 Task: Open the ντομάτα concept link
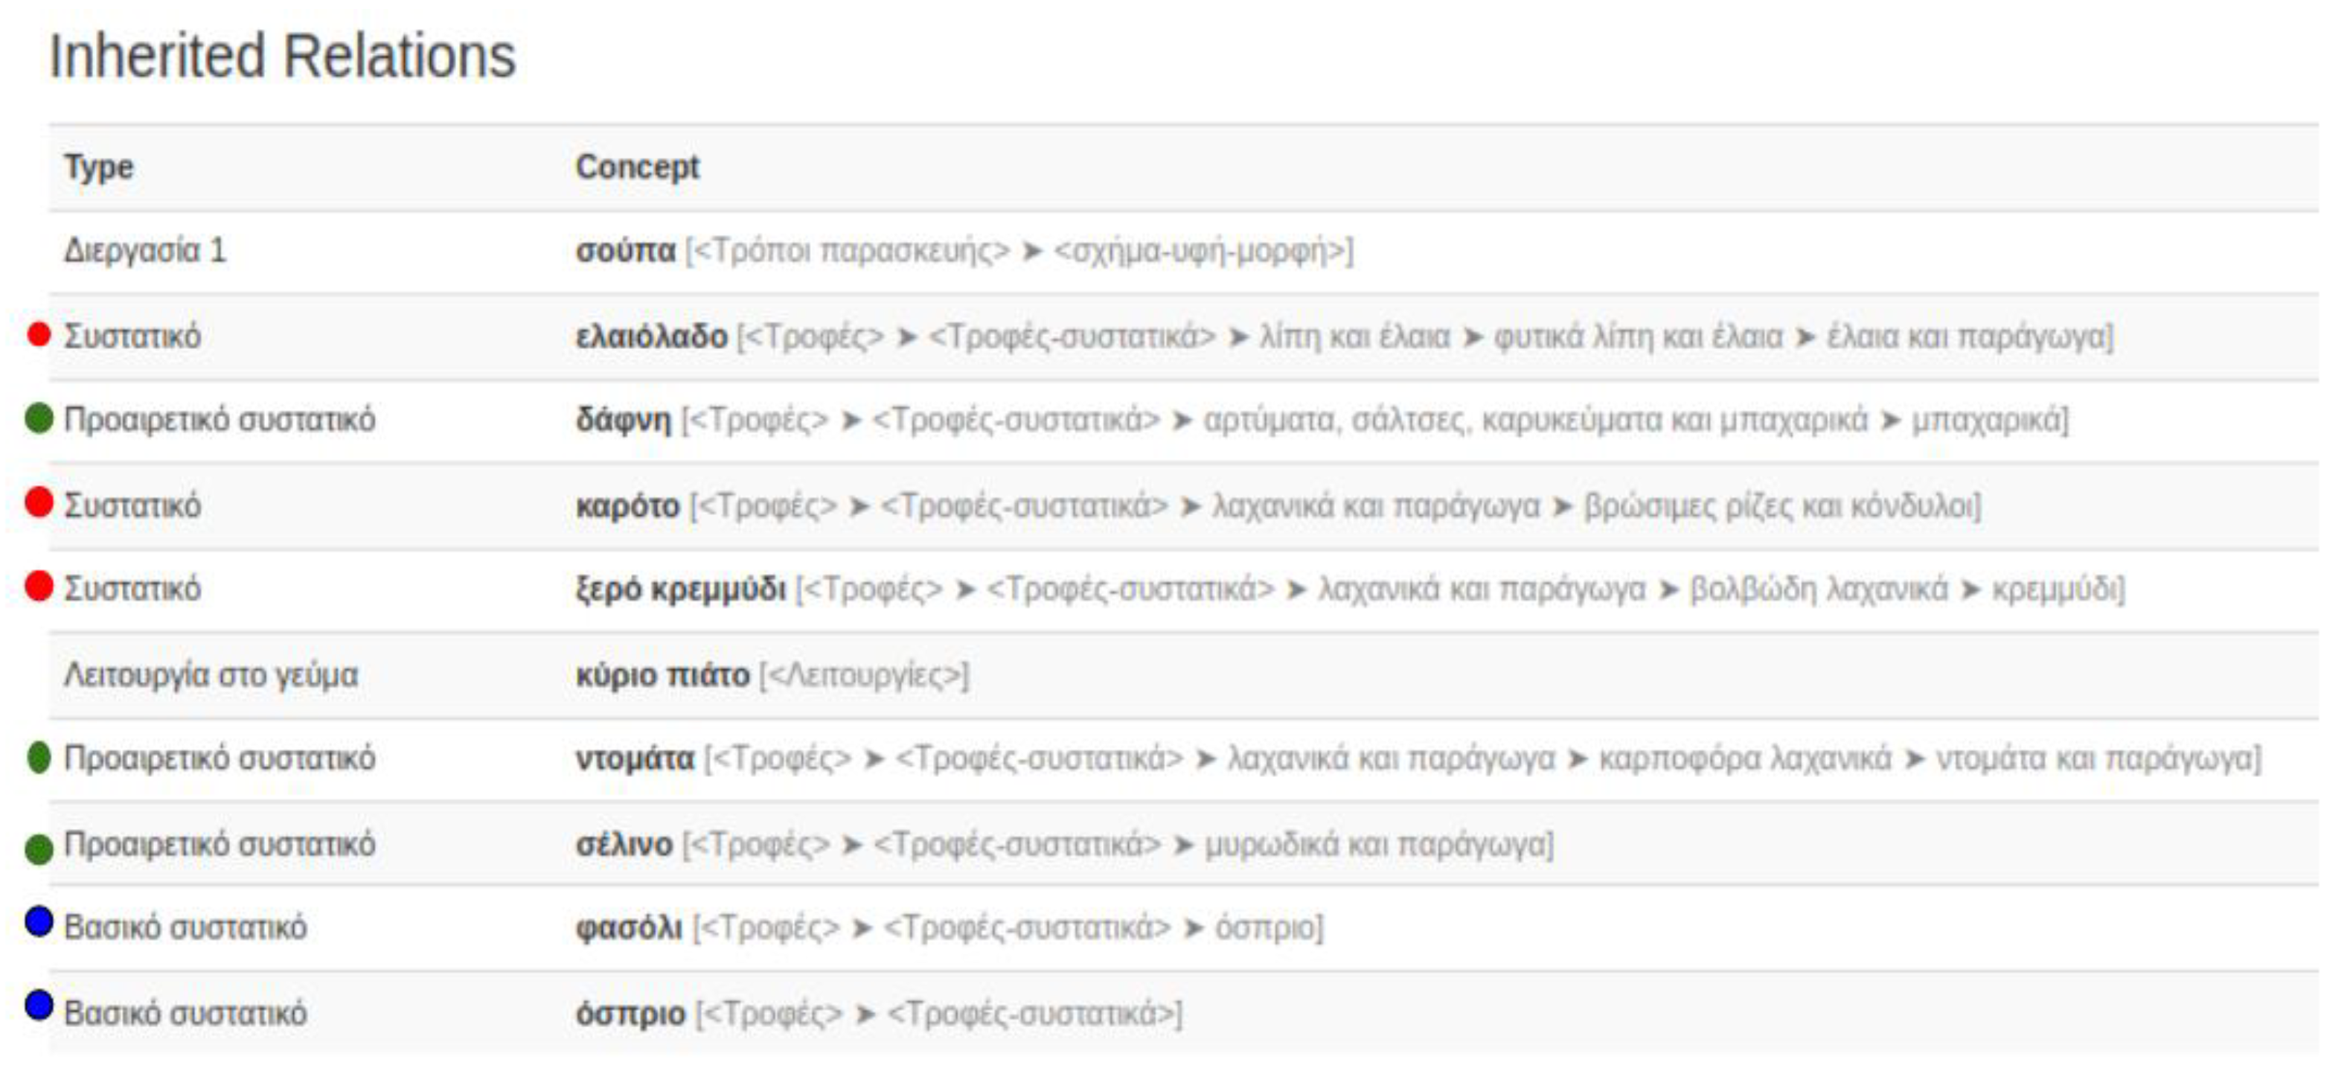click(x=635, y=758)
